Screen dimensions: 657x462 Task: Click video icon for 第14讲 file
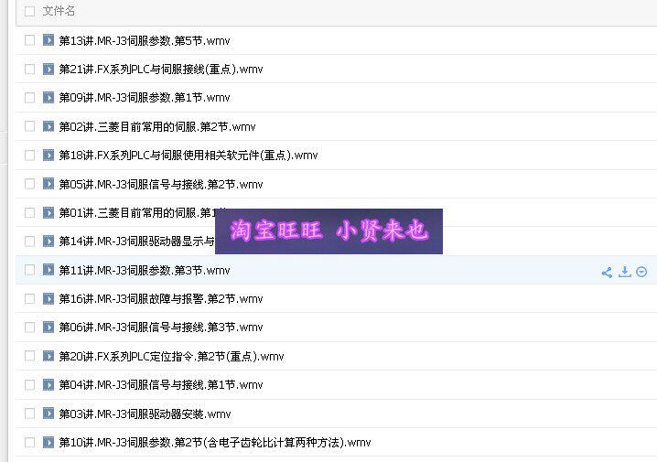click(48, 241)
